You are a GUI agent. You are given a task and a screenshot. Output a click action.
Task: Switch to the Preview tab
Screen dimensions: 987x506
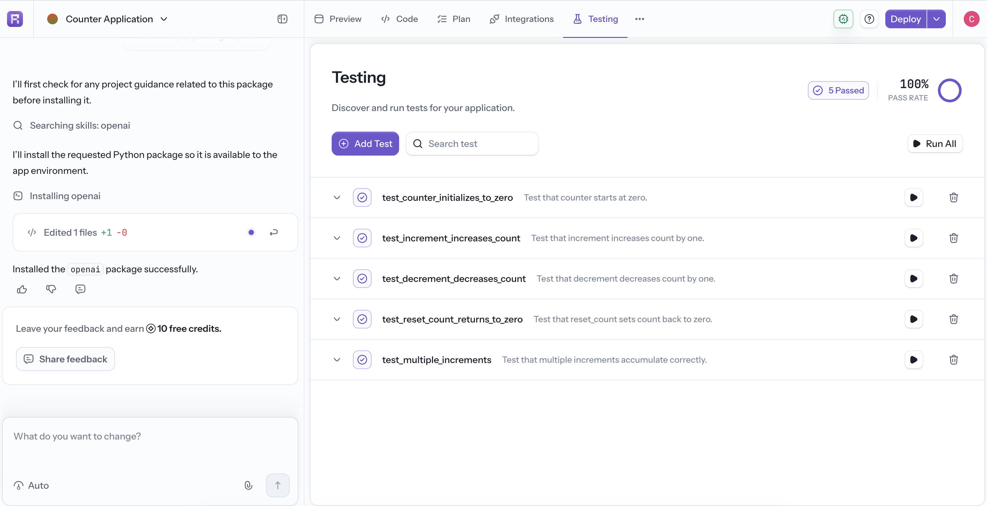point(338,19)
